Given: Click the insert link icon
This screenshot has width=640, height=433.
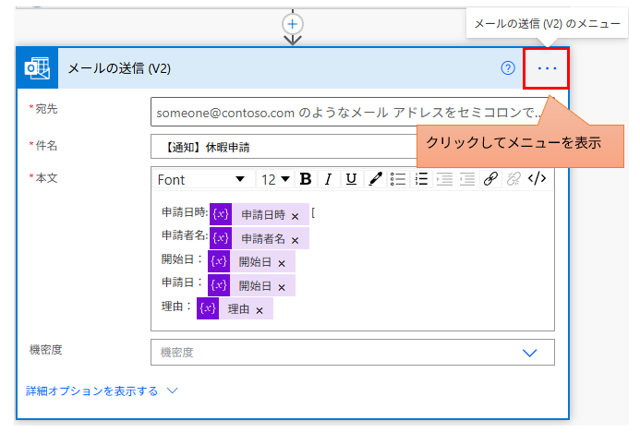Looking at the screenshot, I should tap(490, 179).
